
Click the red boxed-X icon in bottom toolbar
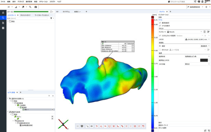114,126
